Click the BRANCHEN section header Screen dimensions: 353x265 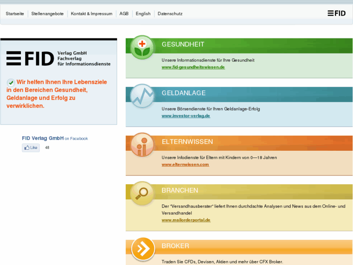[x=239, y=192]
